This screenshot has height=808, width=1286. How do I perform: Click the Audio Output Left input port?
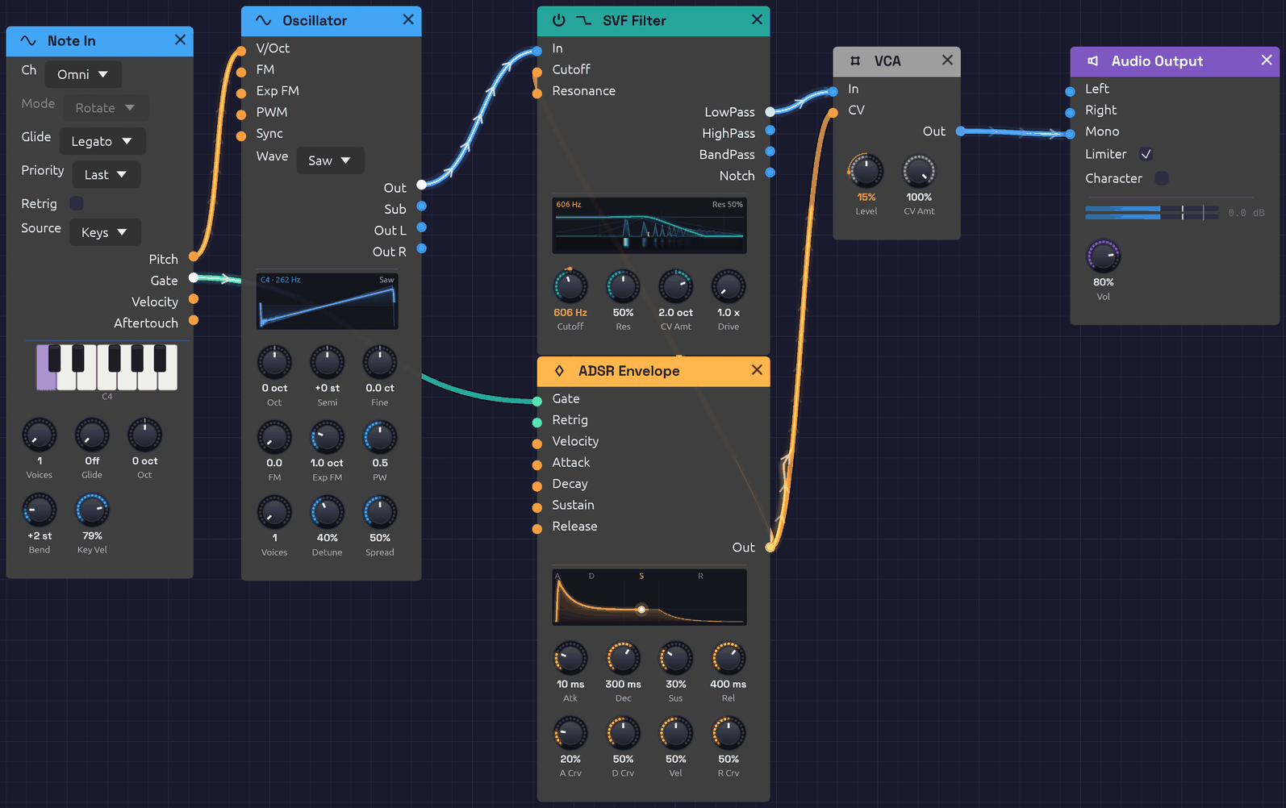[1070, 92]
